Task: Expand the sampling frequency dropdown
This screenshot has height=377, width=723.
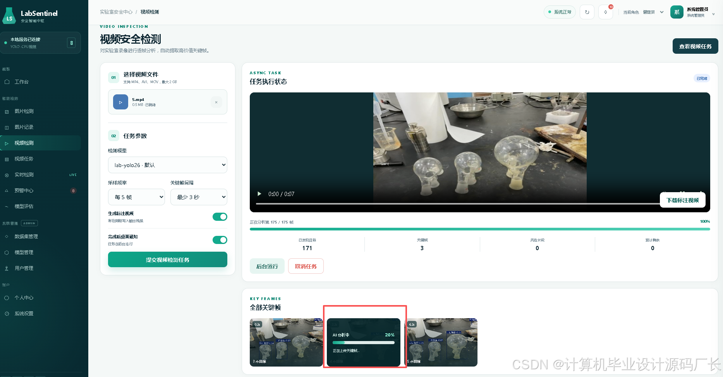Action: (136, 197)
